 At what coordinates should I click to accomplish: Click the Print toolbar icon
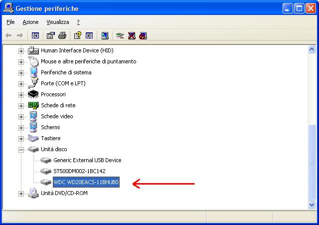point(62,35)
